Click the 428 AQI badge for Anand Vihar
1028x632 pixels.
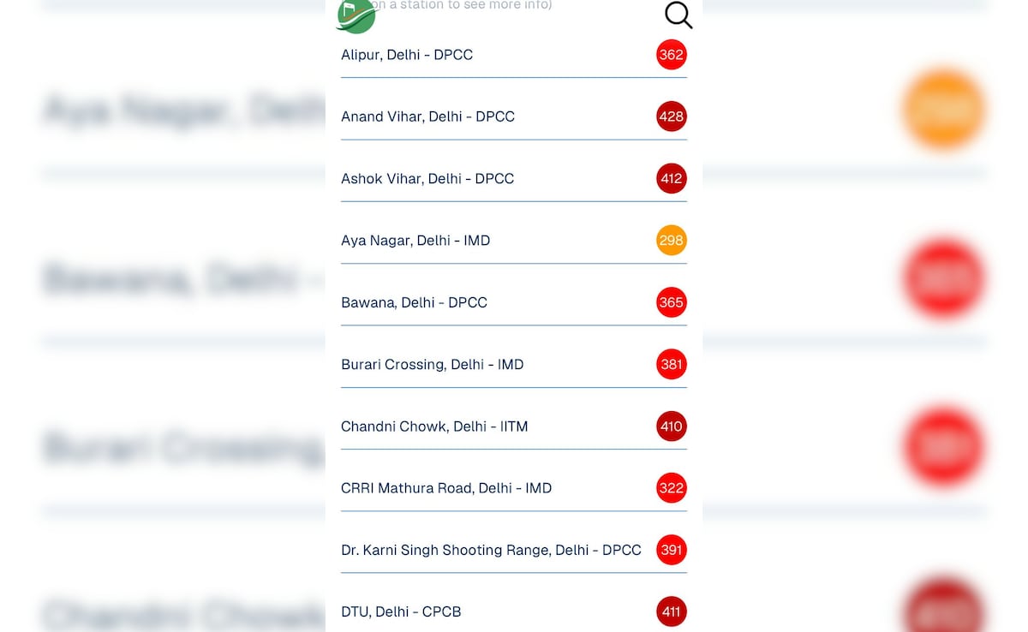(672, 116)
